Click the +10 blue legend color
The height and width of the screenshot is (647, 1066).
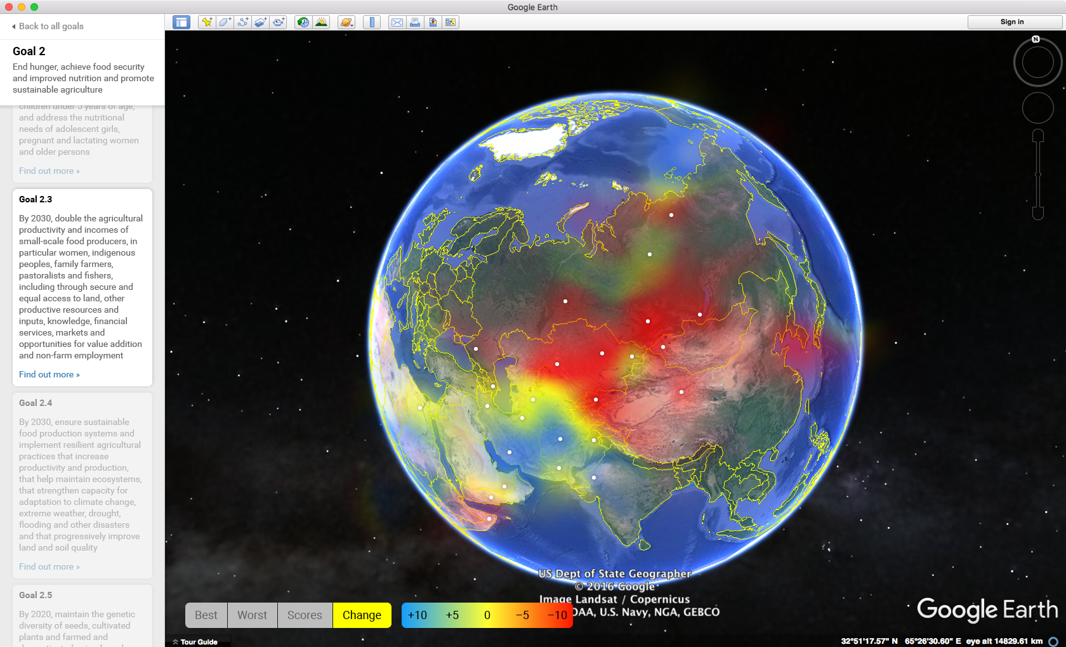pyautogui.click(x=418, y=615)
